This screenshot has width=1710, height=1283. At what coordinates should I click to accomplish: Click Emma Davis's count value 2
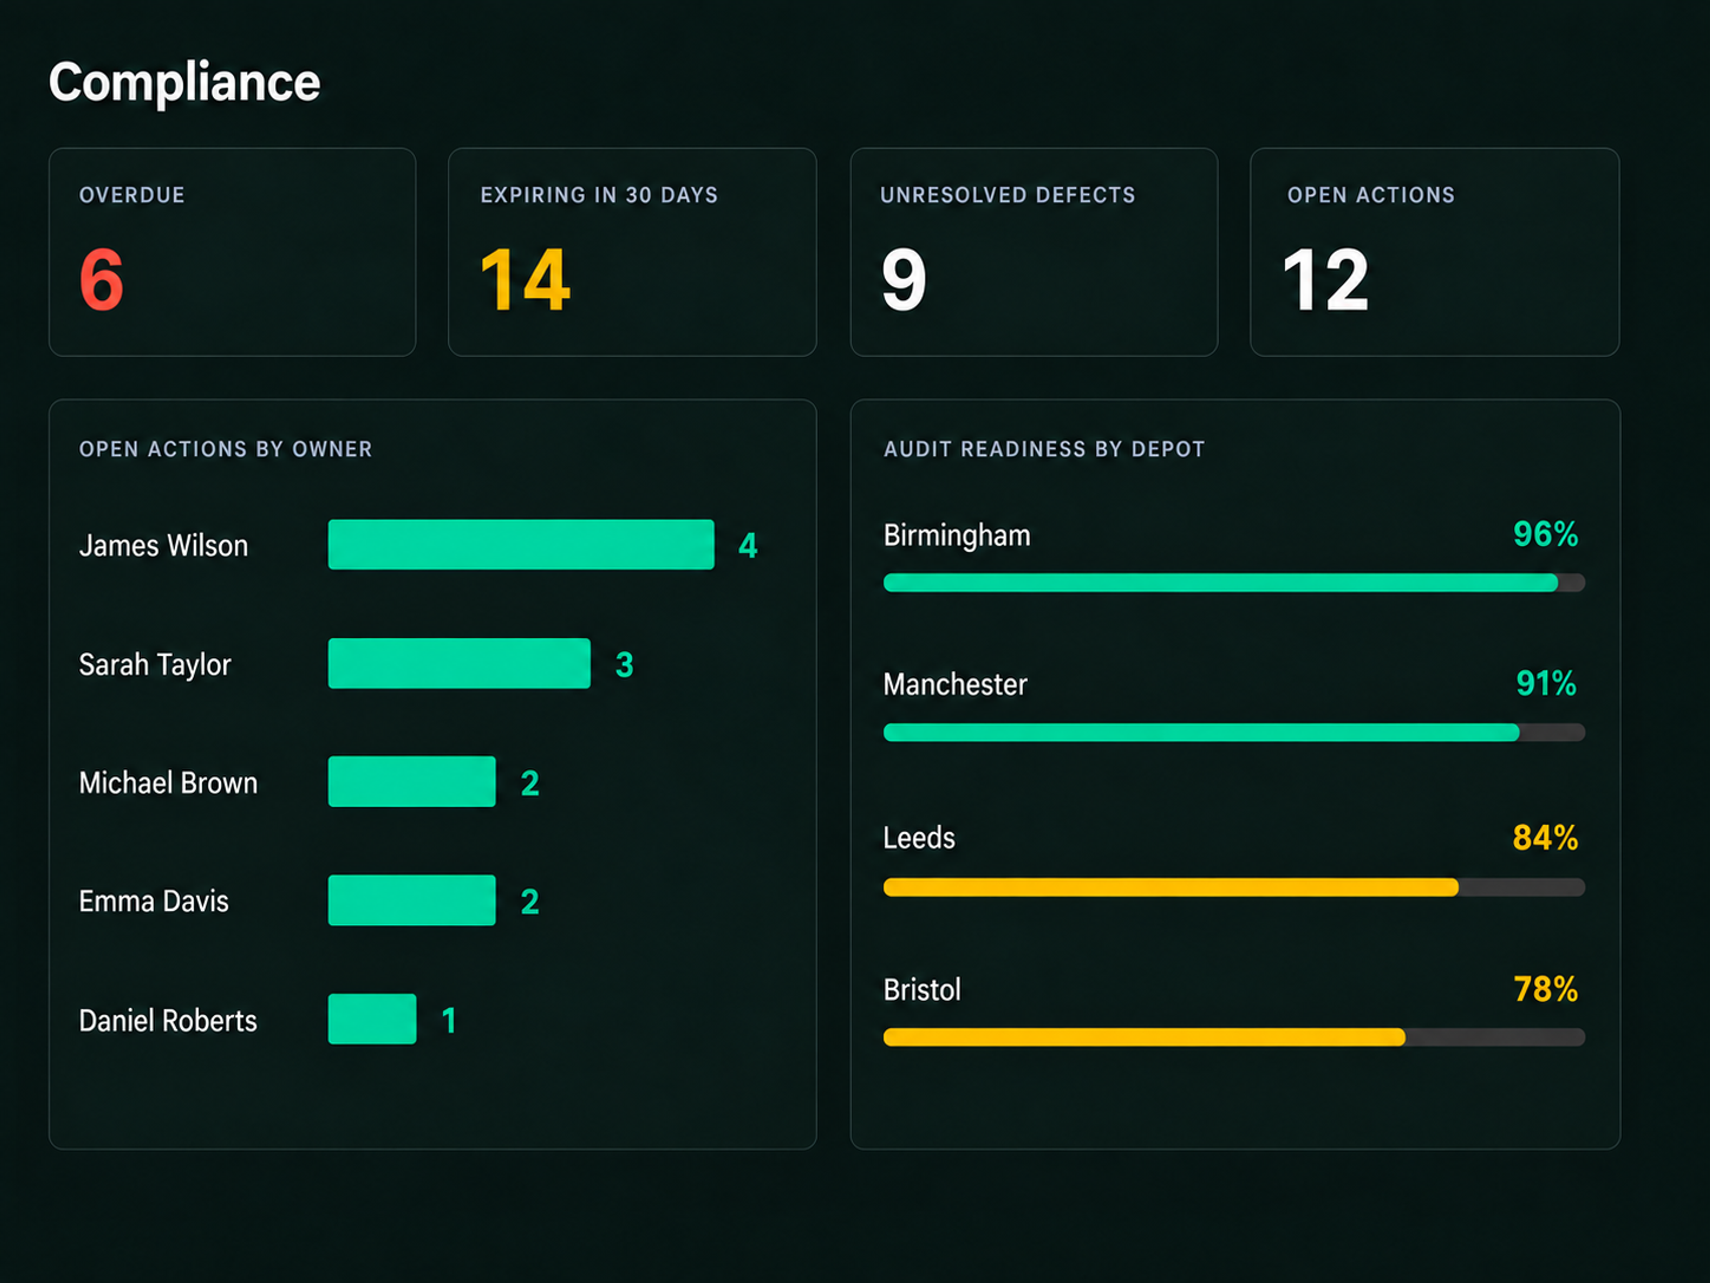coord(529,901)
